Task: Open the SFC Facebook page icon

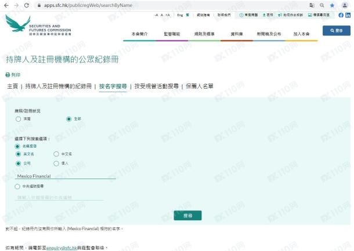Action: point(341,15)
